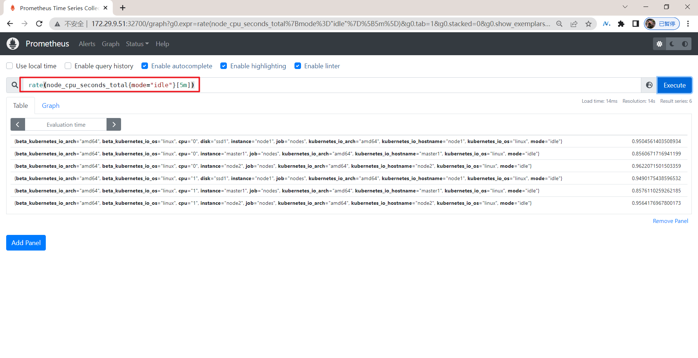Expand the Status dropdown menu
The image size is (698, 358).
pyautogui.click(x=137, y=44)
